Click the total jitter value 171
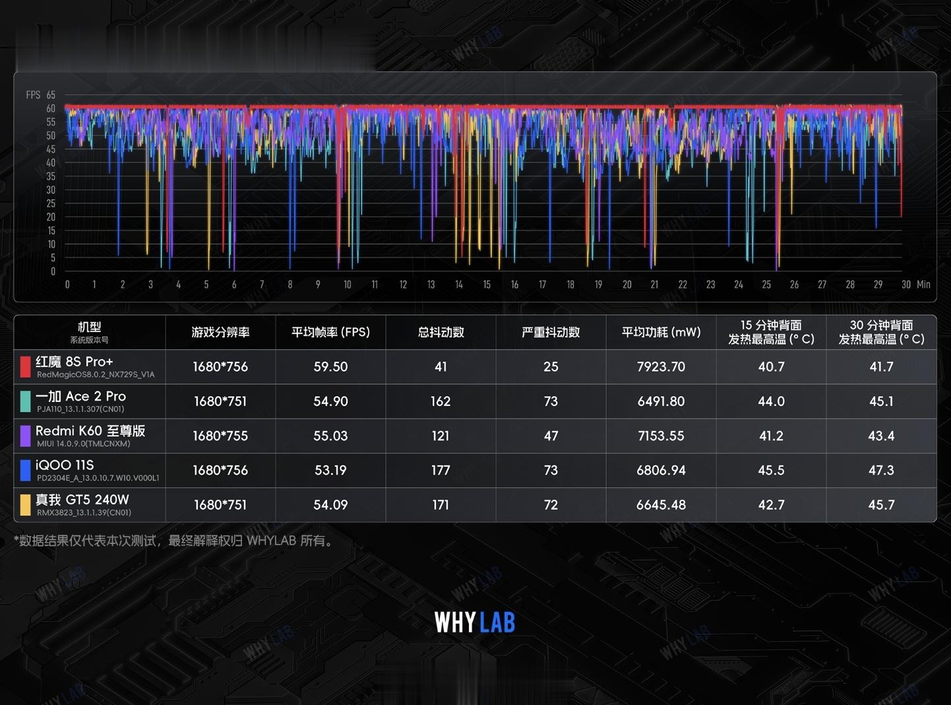 pyautogui.click(x=441, y=505)
